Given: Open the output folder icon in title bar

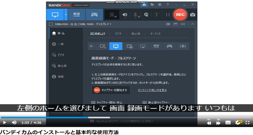Looking at the screenshot, I should point(152,4).
